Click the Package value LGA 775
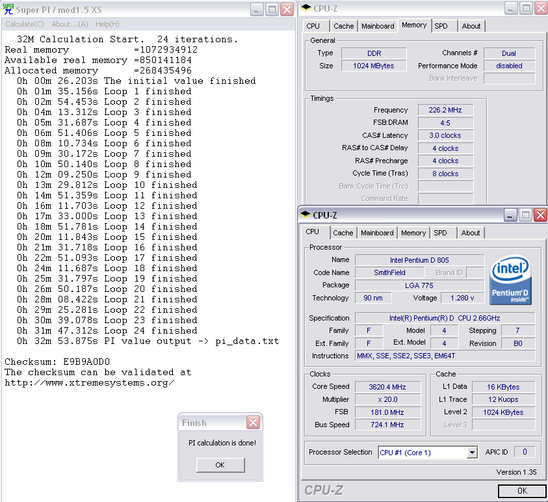This screenshot has height=502, width=548. tap(419, 285)
